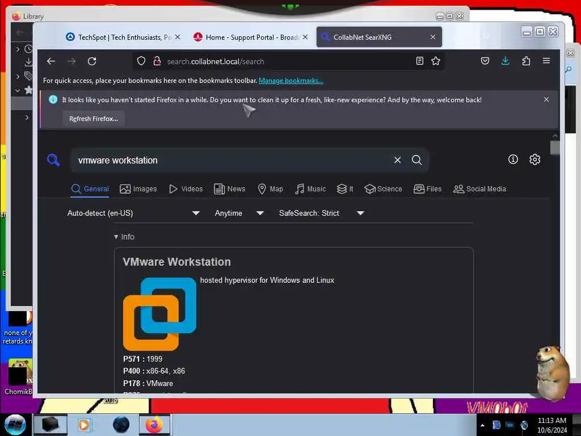Open SearXNG about info icon
The image size is (581, 436).
pos(513,160)
